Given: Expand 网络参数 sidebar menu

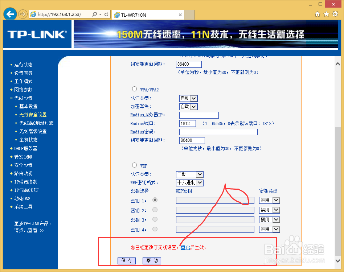Looking at the screenshot, I should click(x=23, y=90).
